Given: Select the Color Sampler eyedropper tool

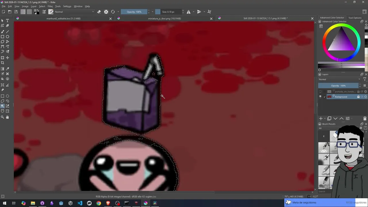Looking at the screenshot, I should (x=7, y=69).
